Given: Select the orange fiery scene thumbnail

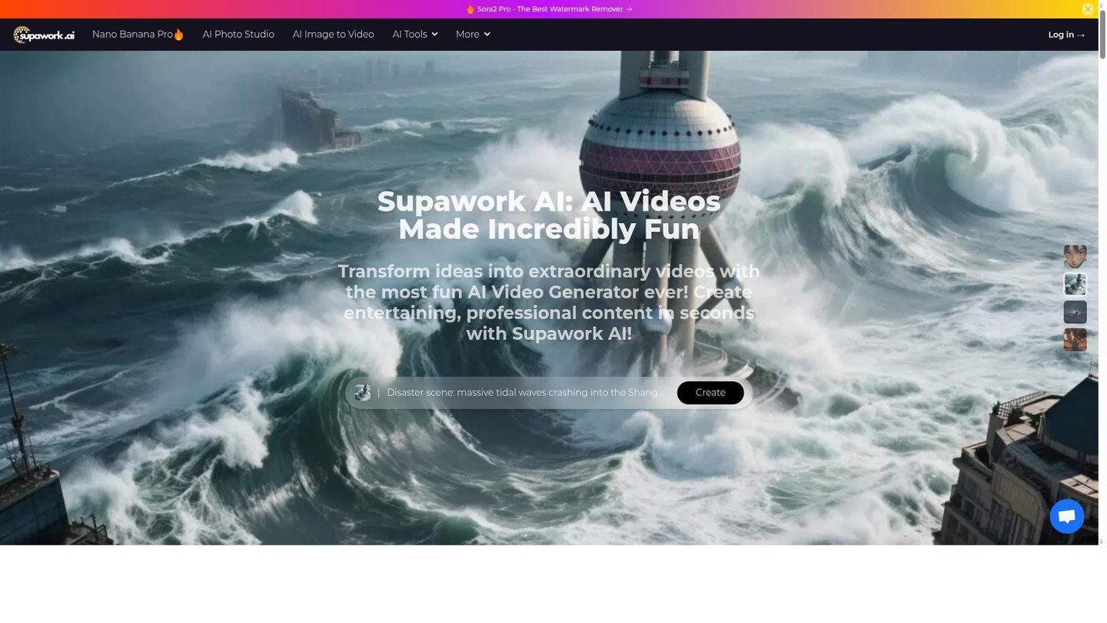Looking at the screenshot, I should coord(1075,340).
